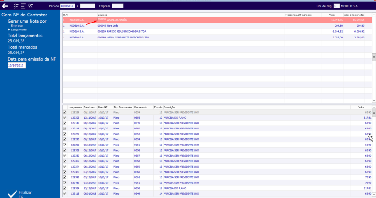This screenshot has width=376, height=198.
Task: Select ASIAN COMPANY TRANSPORTES LTDA row
Action: point(217,38)
